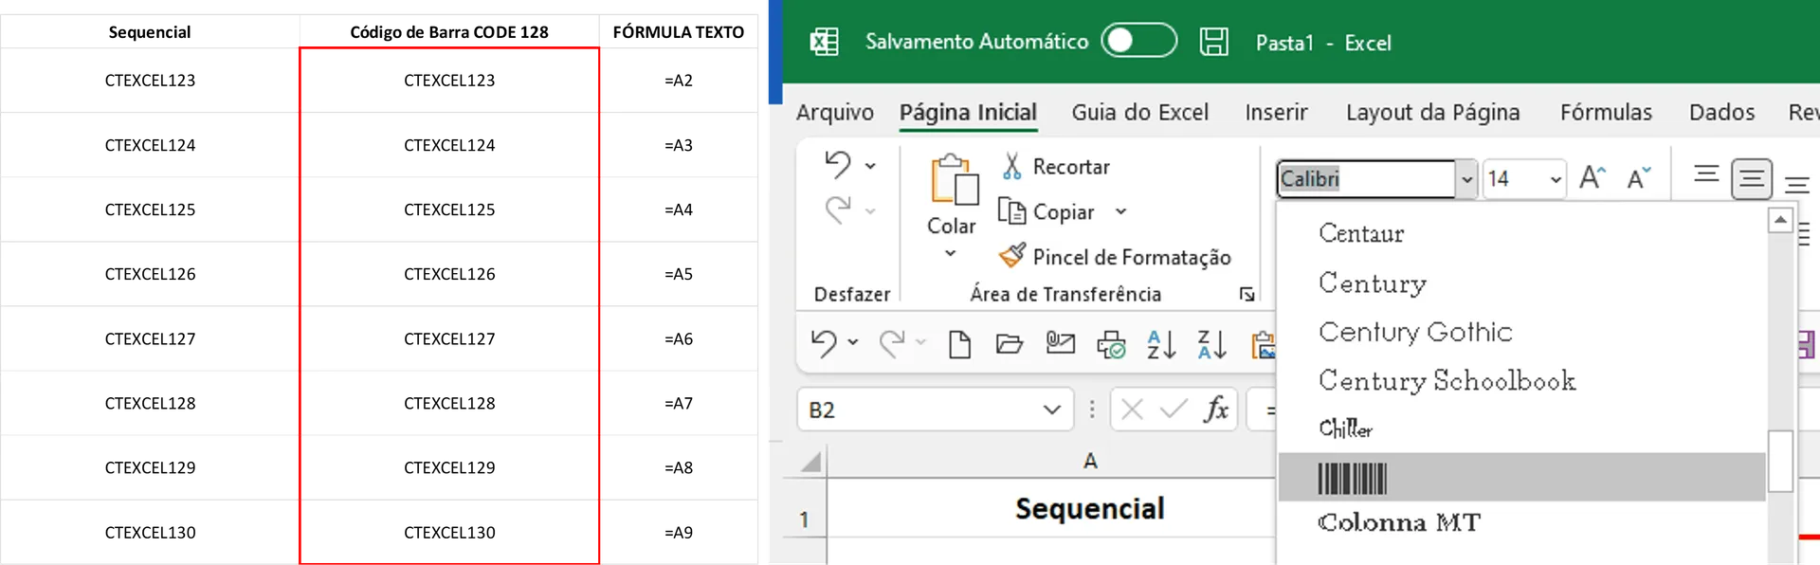
Task: Click the Undo arrow in Desfazer group
Action: tap(838, 164)
